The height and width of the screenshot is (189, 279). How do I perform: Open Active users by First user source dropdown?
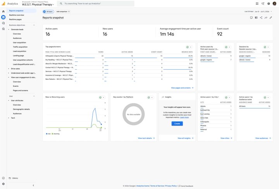click(227, 47)
